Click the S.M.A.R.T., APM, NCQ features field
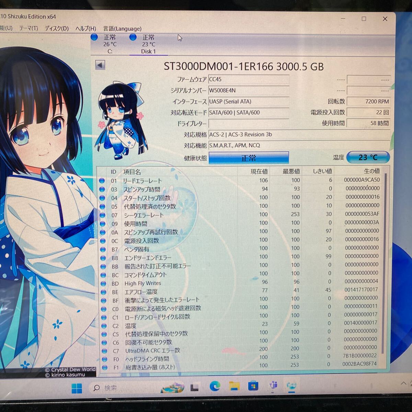 coord(299,146)
